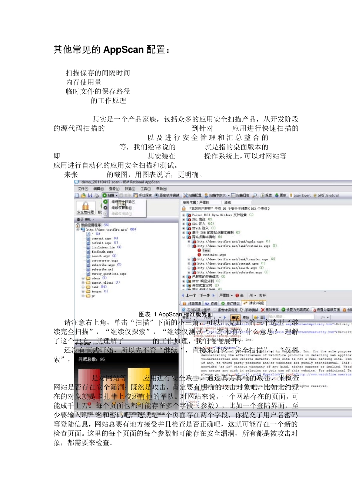The width and height of the screenshot is (352, 499).
Task: Select feedback.aspx in the URL tree
Action: click(x=100, y=252)
